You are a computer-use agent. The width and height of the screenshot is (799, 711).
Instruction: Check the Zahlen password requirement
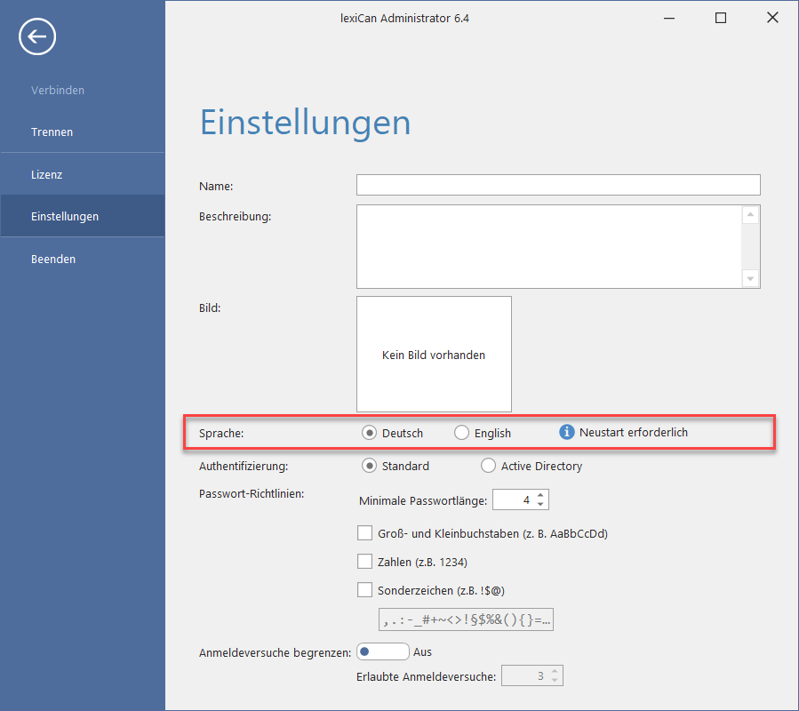(364, 561)
